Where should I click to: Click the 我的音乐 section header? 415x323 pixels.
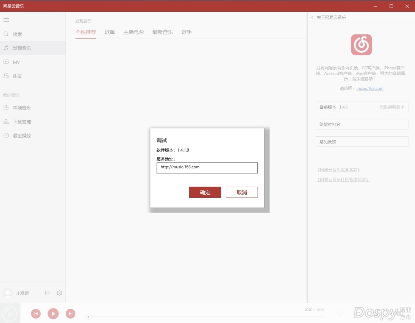coord(11,95)
